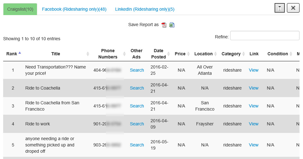Viewport: 303px width, 159px height.
Task: Search other ads for rank 5 listing
Action: 137,145
